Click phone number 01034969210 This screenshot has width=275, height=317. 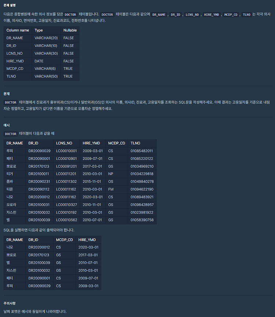pos(142,166)
